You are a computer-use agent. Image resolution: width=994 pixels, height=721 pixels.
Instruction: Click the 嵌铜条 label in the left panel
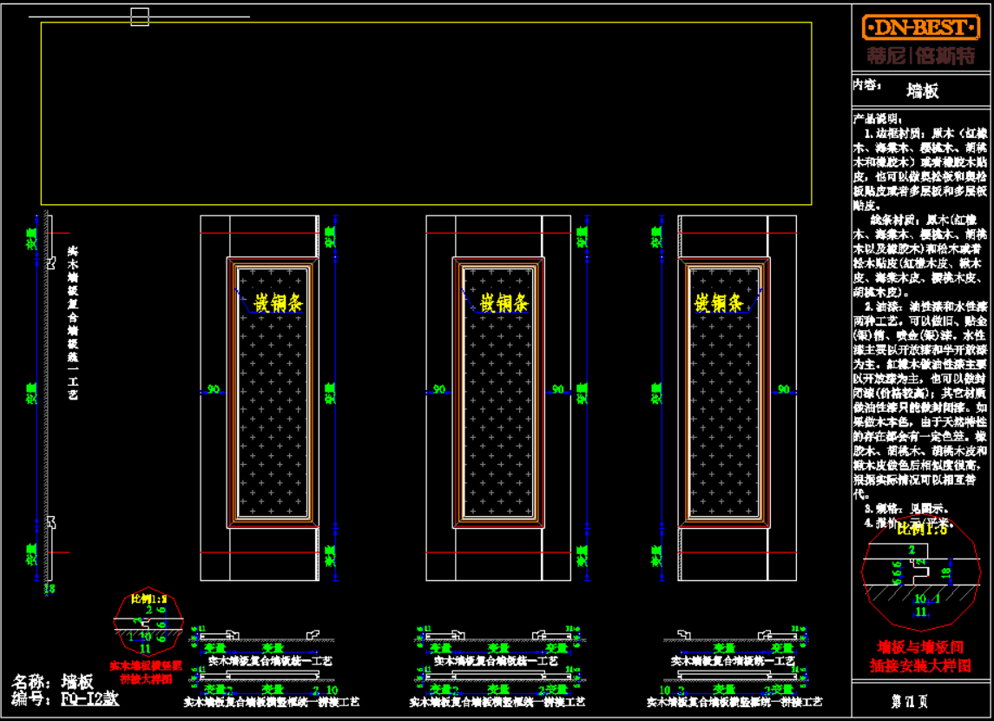[272, 303]
